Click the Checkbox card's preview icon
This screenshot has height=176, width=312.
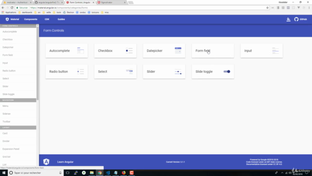[x=129, y=50]
